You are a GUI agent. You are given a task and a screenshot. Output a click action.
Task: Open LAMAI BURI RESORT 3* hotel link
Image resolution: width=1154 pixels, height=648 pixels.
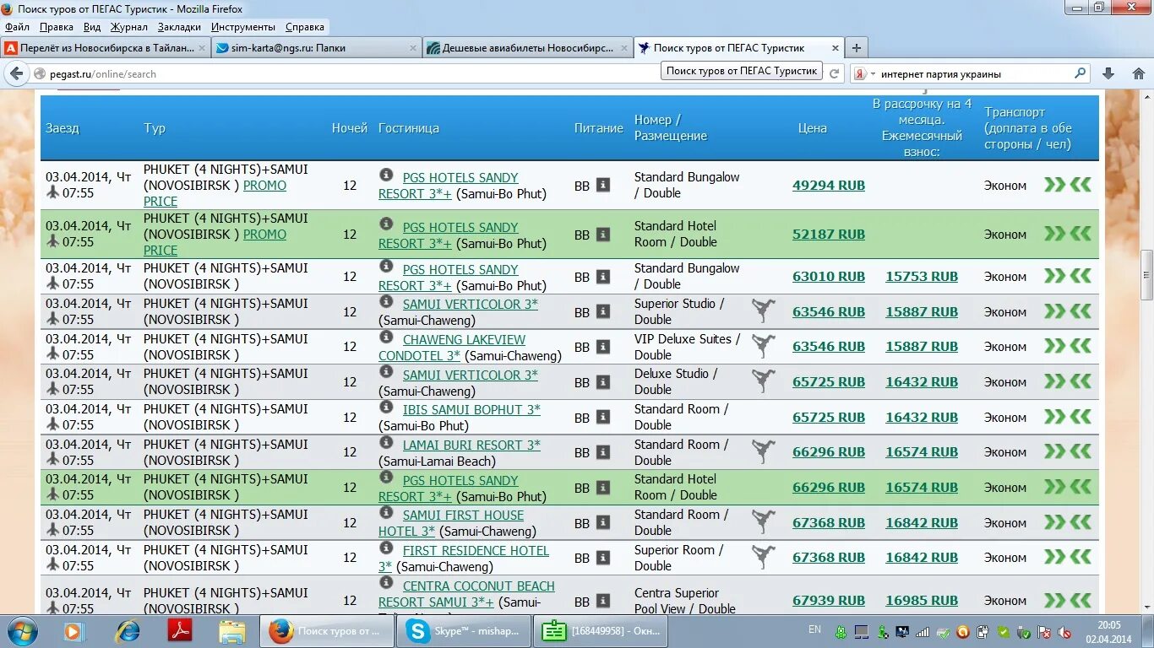(471, 445)
